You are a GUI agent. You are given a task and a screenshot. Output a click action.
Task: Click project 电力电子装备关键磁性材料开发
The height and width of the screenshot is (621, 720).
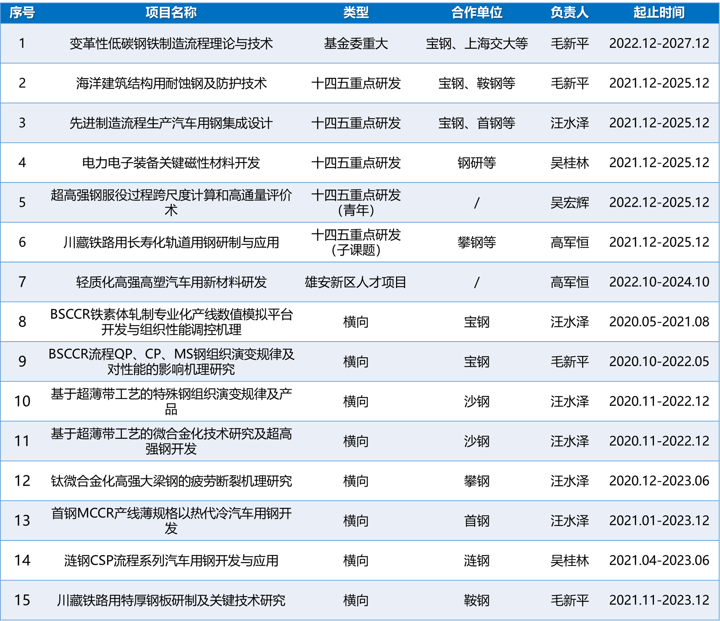tap(171, 163)
